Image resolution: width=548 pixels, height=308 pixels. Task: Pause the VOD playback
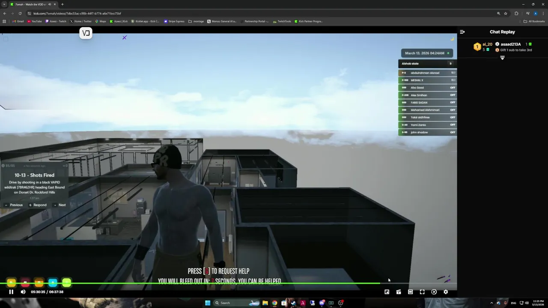[11, 292]
